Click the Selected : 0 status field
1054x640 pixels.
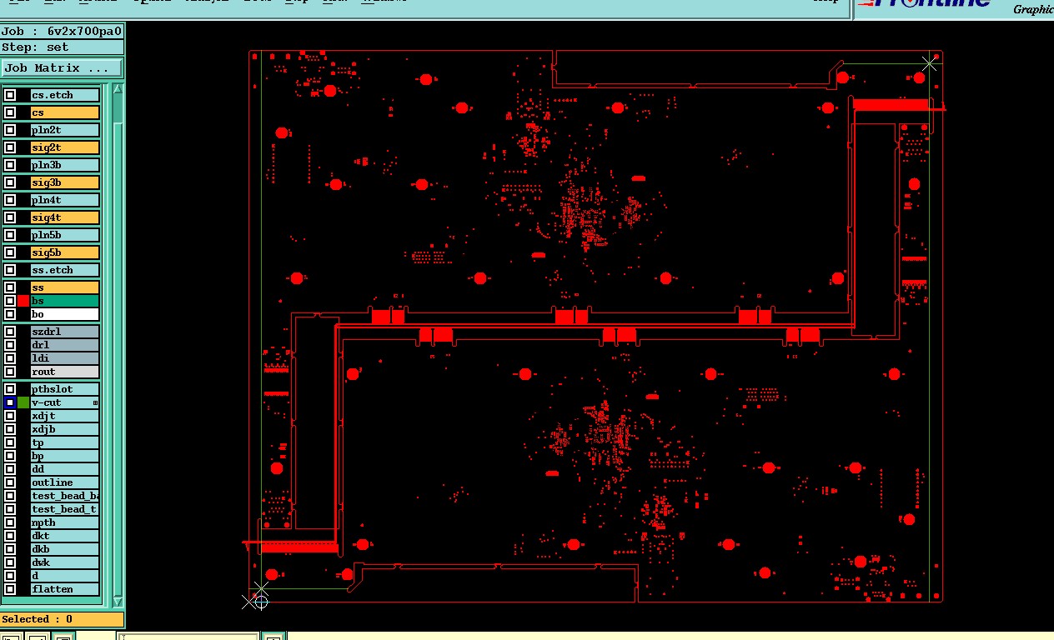point(63,619)
